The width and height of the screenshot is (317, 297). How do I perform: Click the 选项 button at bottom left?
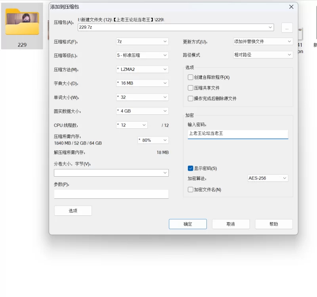[73, 211]
